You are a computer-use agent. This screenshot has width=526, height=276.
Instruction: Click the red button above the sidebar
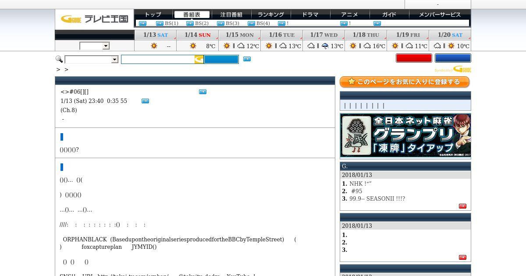click(x=414, y=58)
